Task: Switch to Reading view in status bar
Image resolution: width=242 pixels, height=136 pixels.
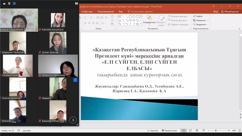Action: point(197,131)
